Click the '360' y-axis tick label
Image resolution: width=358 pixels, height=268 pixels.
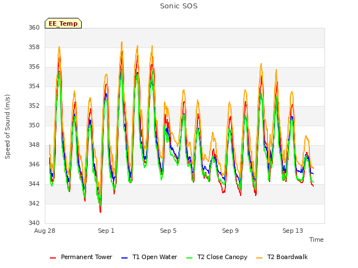(x=34, y=27)
